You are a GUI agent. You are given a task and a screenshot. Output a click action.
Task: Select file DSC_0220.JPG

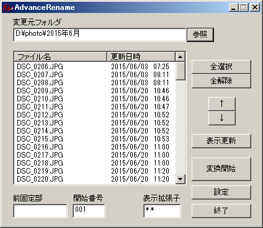[40, 179]
